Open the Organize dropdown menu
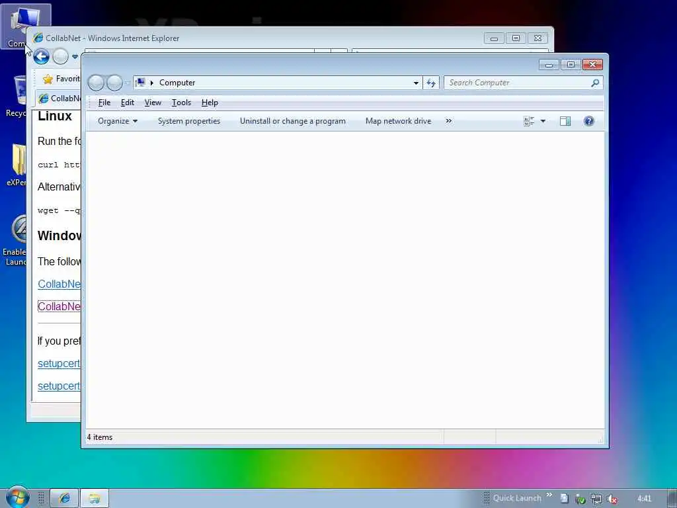 tap(118, 121)
